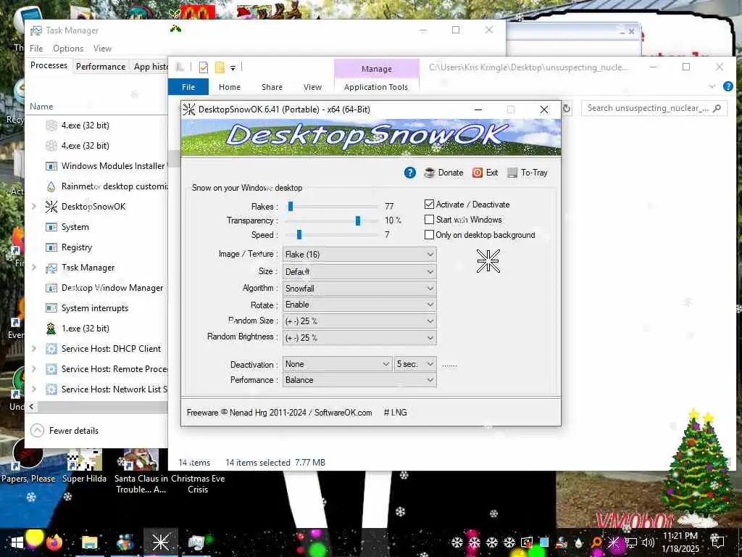The image size is (742, 557).
Task: Click Fewer details in Task Manager
Action: coord(64,431)
